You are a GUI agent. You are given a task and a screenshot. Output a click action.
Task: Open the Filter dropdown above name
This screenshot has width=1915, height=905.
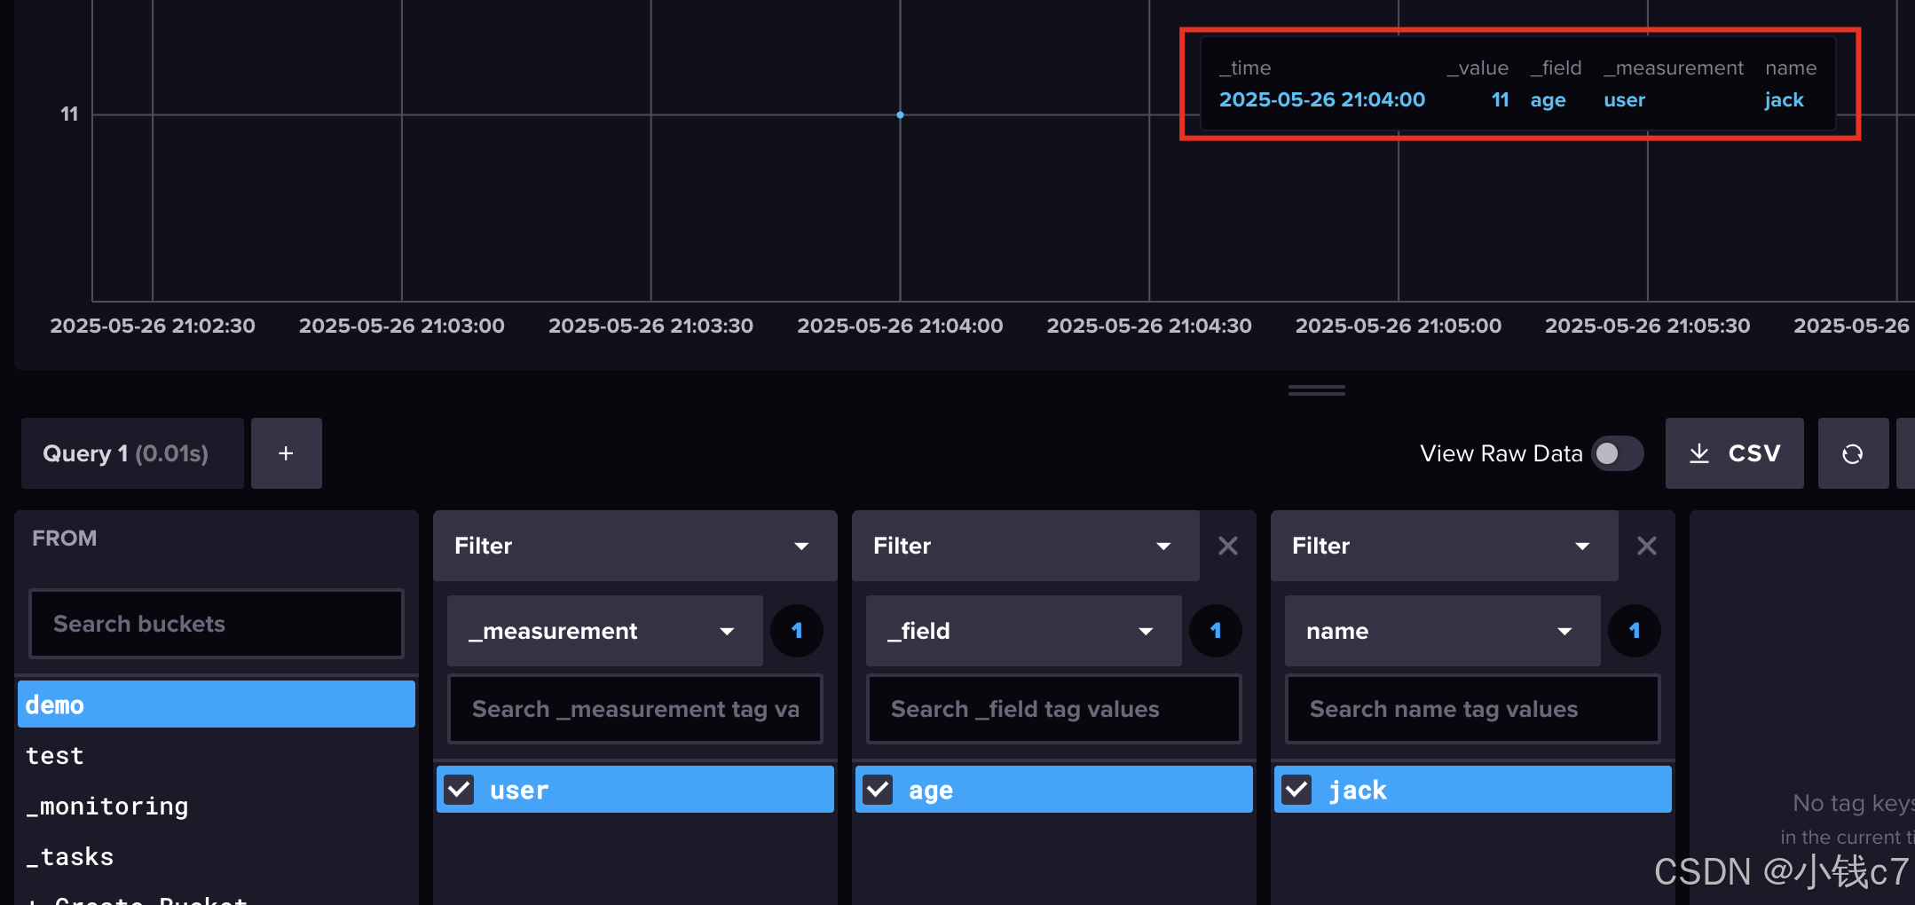point(1444,546)
